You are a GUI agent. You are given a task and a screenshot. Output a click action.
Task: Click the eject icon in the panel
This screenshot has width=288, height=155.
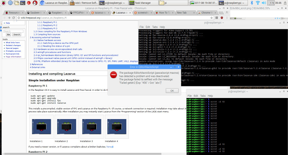(285, 3)
